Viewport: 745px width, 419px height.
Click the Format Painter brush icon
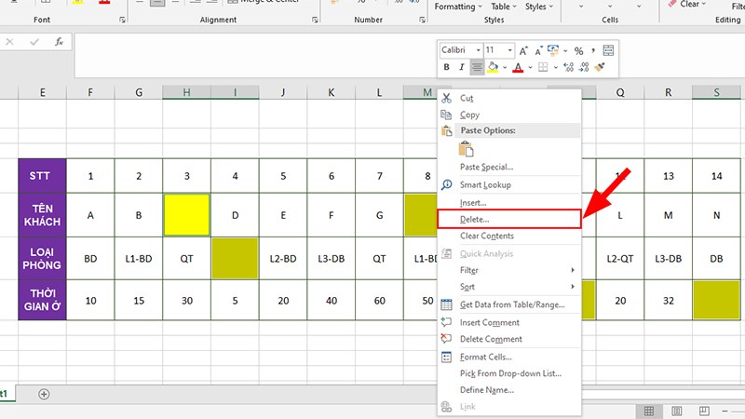pos(601,68)
